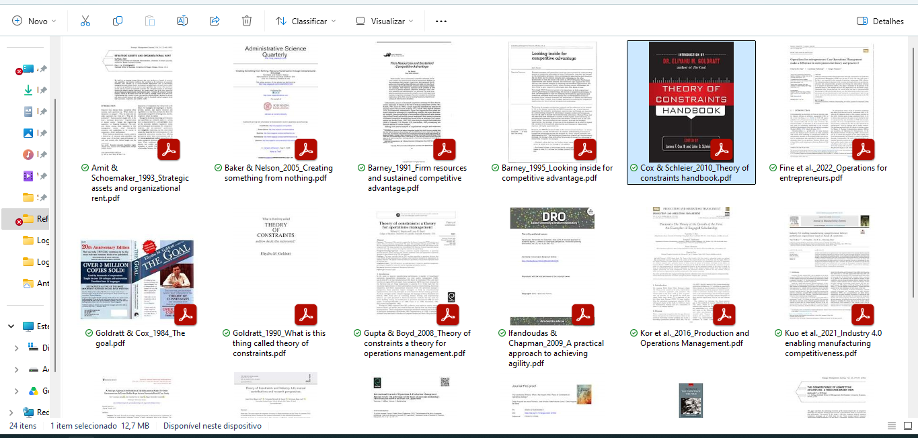Click file name 'Goldratt_1990_What is this thing called'
The height and width of the screenshot is (438, 918).
278,343
